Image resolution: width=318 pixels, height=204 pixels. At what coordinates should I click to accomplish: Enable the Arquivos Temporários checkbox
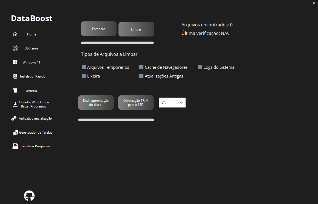[83, 67]
